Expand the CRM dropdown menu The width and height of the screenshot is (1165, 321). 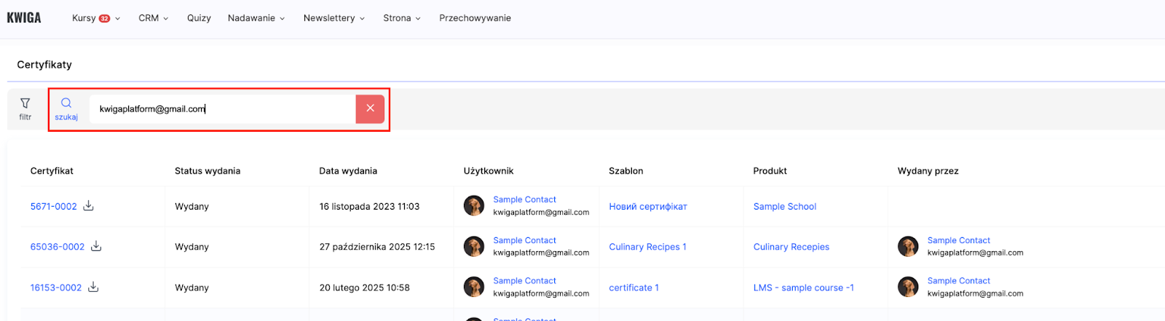point(153,18)
